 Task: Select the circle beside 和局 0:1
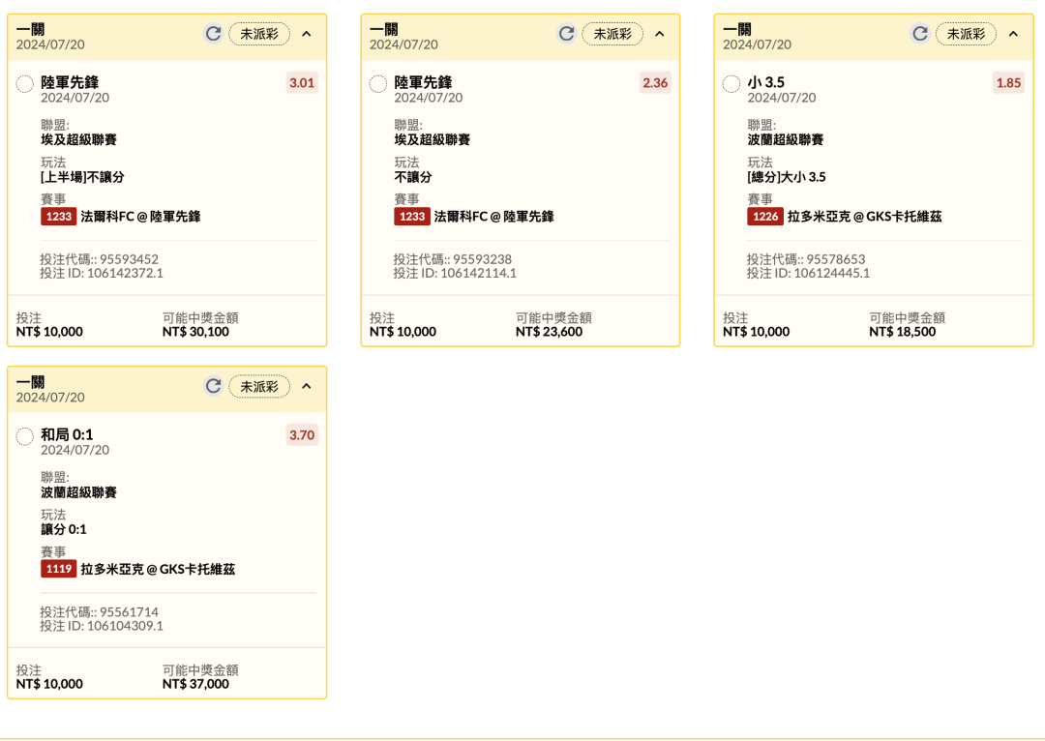(25, 437)
